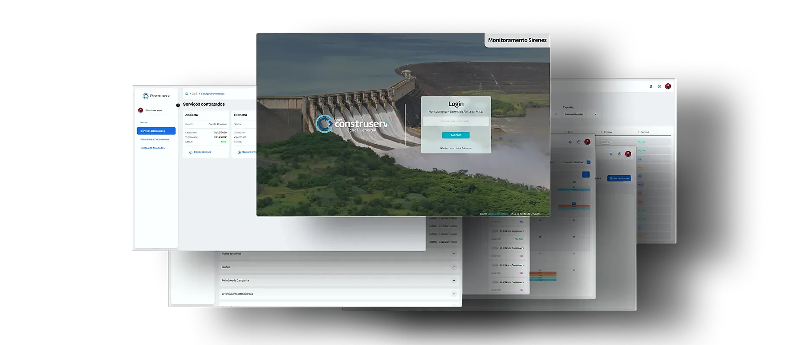The image size is (808, 345).
Task: Go to Home in the sidebar
Action: click(144, 122)
